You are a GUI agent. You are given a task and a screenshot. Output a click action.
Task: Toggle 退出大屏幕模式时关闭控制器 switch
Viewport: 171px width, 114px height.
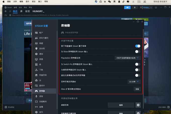click(x=138, y=75)
